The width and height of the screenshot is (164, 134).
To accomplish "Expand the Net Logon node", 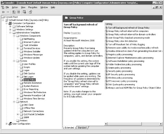I will click(18, 77).
